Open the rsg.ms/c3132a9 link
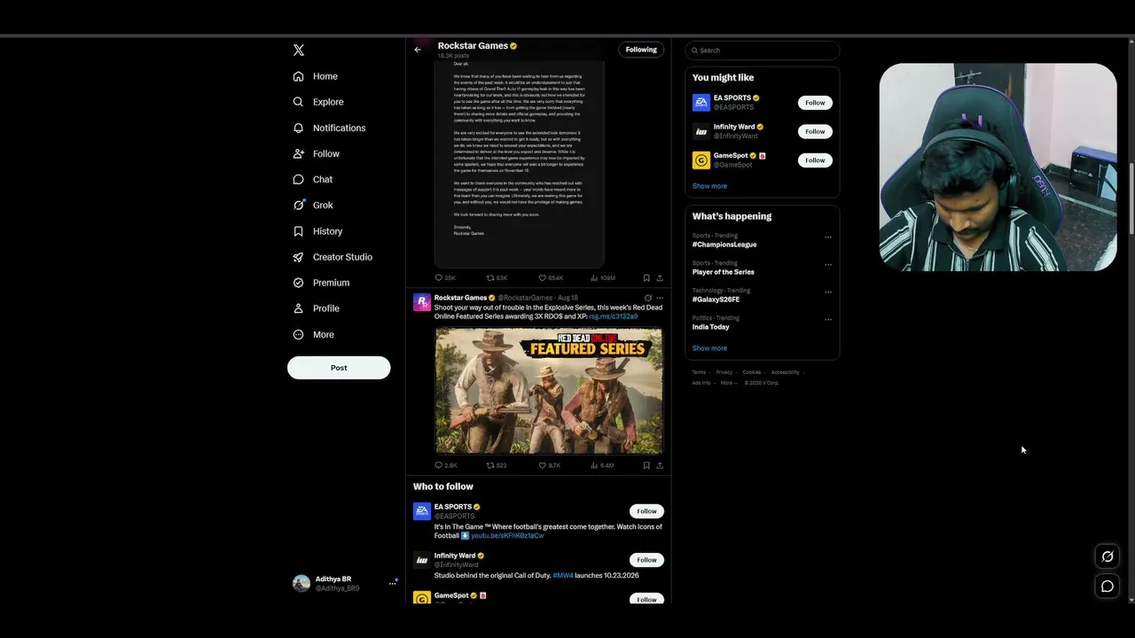The width and height of the screenshot is (1135, 638). click(x=614, y=316)
